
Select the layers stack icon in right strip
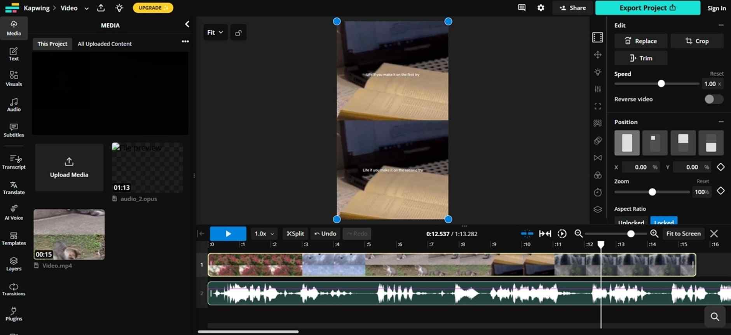(598, 209)
